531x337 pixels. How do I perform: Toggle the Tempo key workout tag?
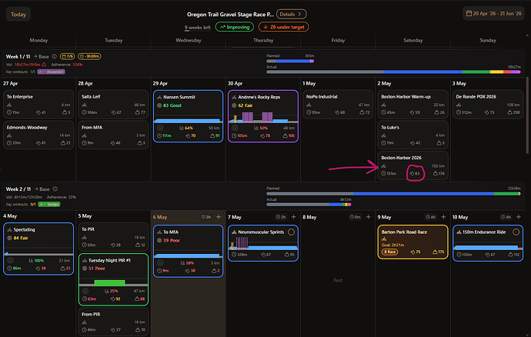point(49,204)
